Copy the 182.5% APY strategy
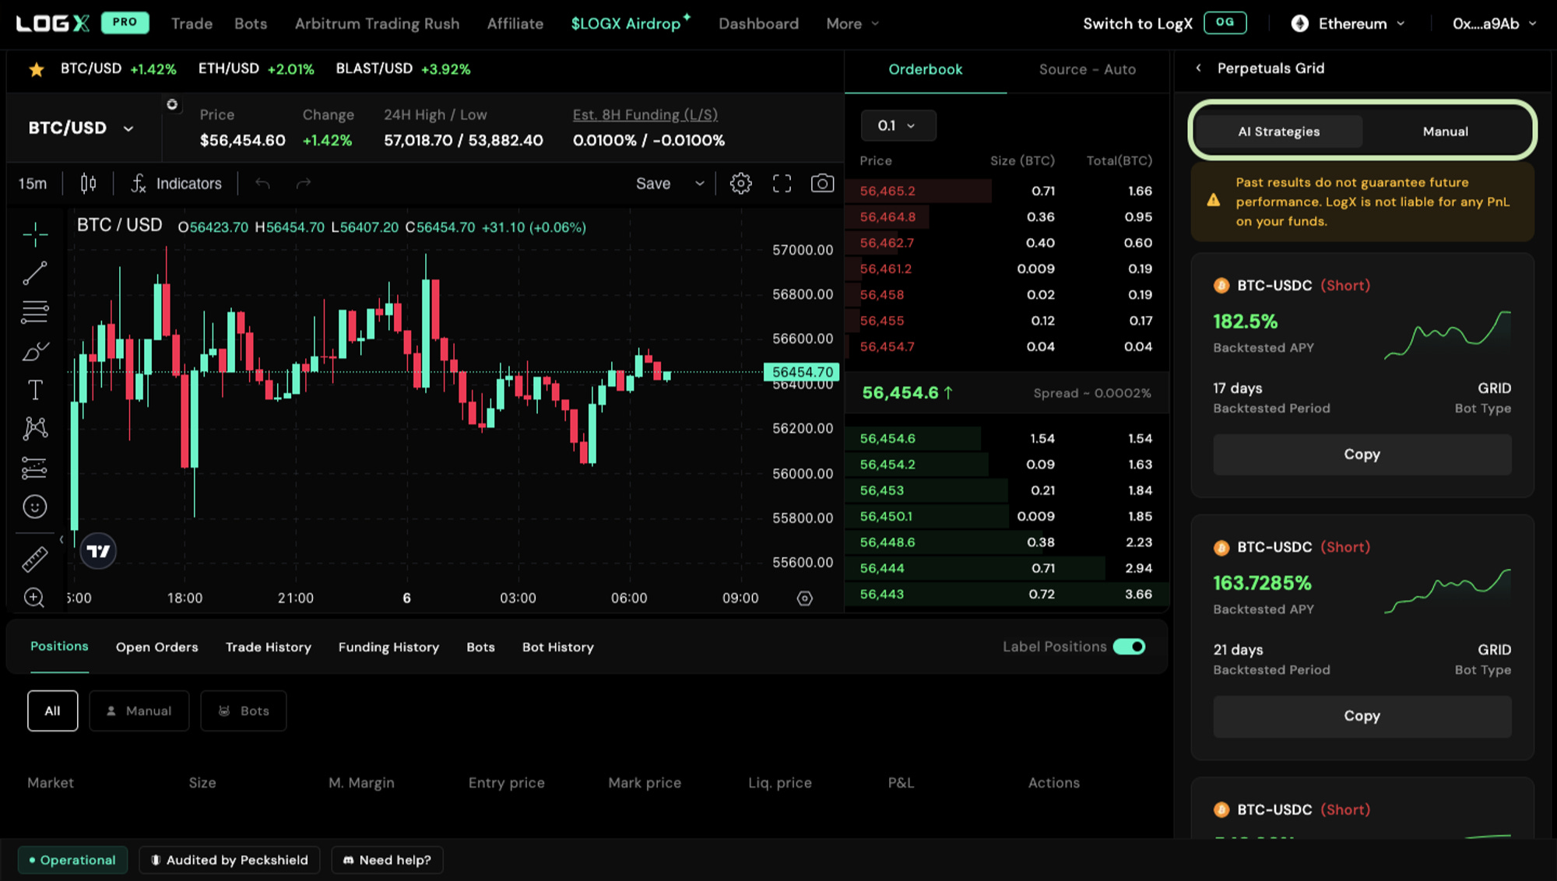This screenshot has height=881, width=1557. pyautogui.click(x=1362, y=455)
